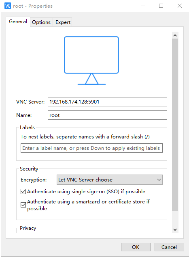Click the scrollbar up arrow
189x257 pixels.
coord(175,35)
